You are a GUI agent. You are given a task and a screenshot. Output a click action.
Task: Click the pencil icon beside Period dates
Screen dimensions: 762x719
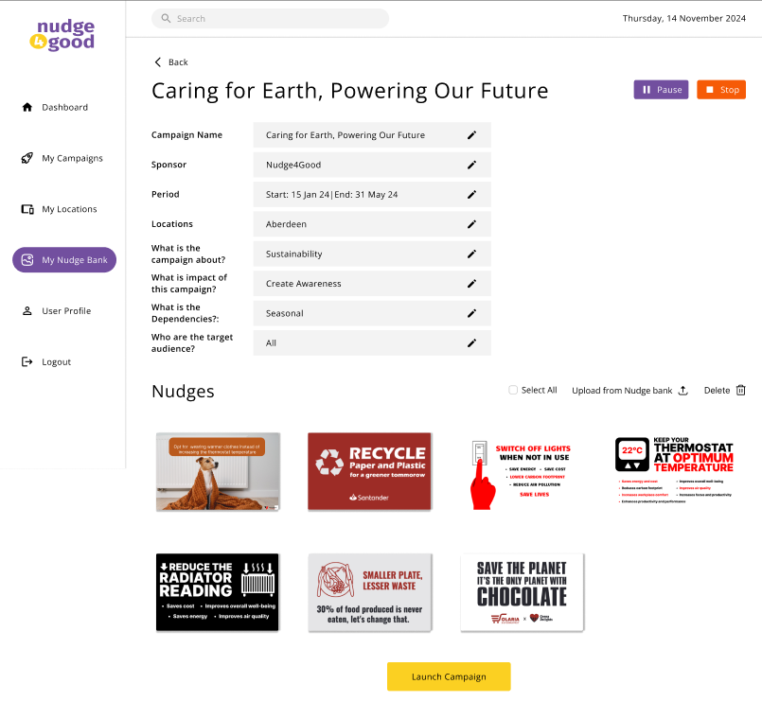pos(471,195)
